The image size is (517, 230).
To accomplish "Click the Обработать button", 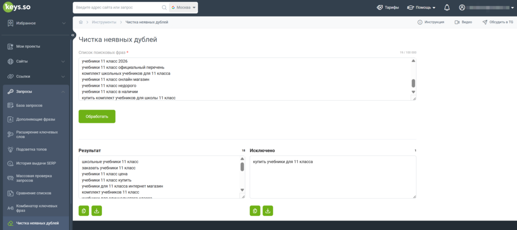I will pyautogui.click(x=97, y=116).
